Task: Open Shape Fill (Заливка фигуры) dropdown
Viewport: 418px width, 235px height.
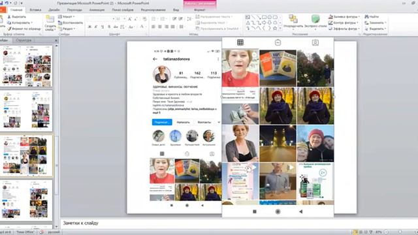Action: tap(344, 17)
